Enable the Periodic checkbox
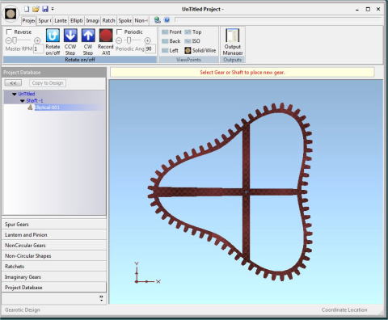The image size is (388, 320). click(x=119, y=32)
